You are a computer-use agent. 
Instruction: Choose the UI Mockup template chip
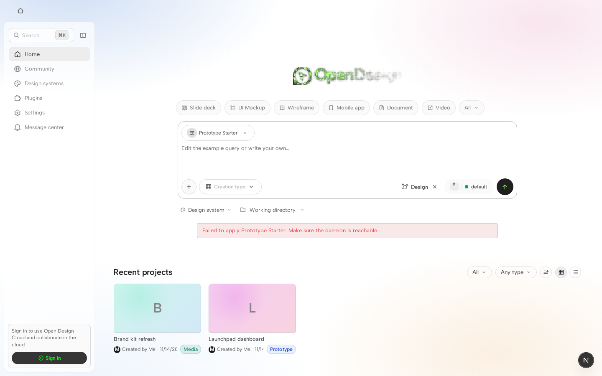247,108
